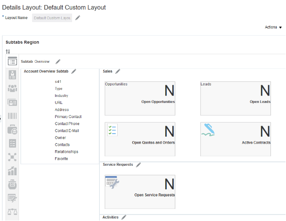Click the Industry field label
The height and width of the screenshot is (221, 286).
click(62, 95)
